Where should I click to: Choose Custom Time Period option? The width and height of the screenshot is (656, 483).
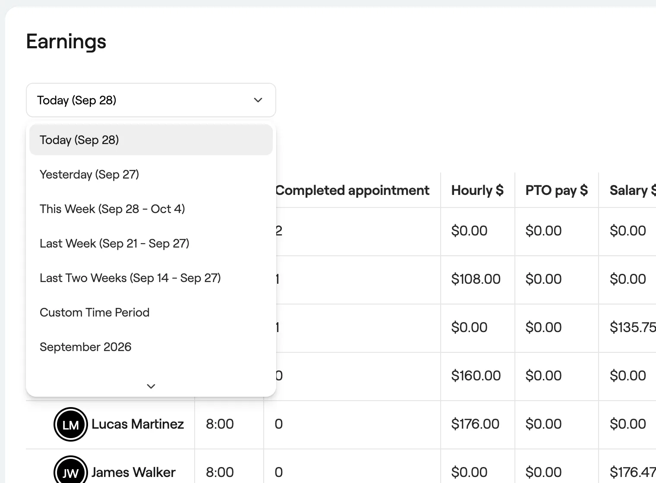click(x=151, y=312)
